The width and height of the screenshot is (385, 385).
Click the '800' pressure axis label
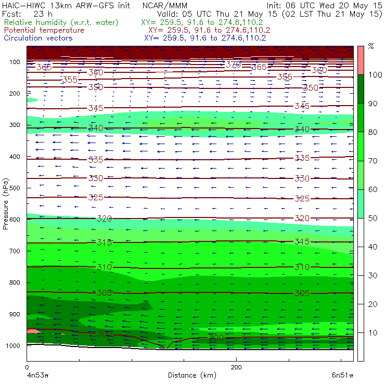pos(15,283)
